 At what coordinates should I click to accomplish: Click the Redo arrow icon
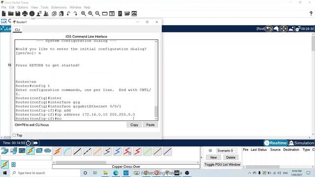point(75,14)
